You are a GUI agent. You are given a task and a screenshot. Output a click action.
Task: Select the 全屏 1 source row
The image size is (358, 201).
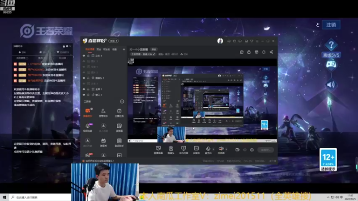tap(104, 89)
